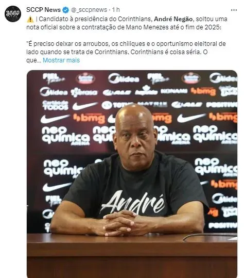Click the yellow warning emoji in tweet

(x=30, y=19)
